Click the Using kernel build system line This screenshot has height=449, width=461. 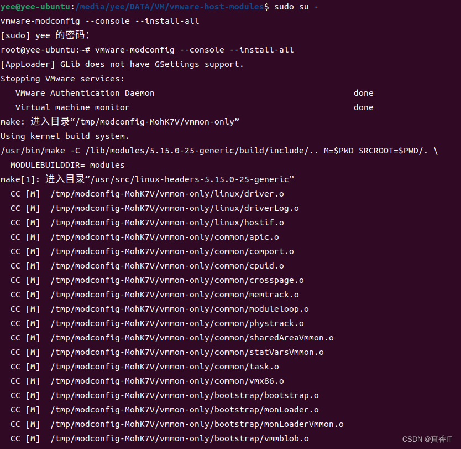pyautogui.click(x=64, y=136)
